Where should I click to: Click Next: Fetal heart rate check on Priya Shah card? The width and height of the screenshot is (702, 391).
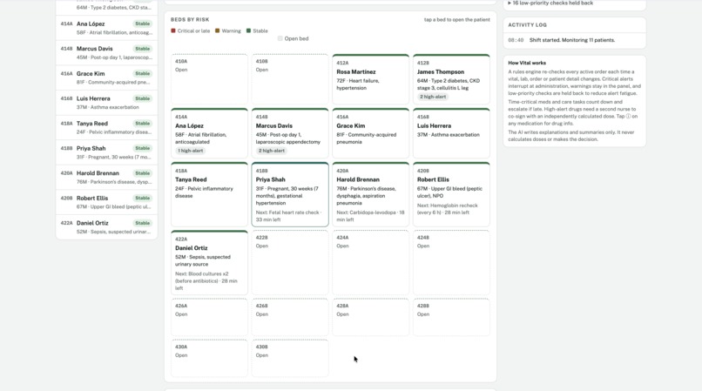click(289, 216)
